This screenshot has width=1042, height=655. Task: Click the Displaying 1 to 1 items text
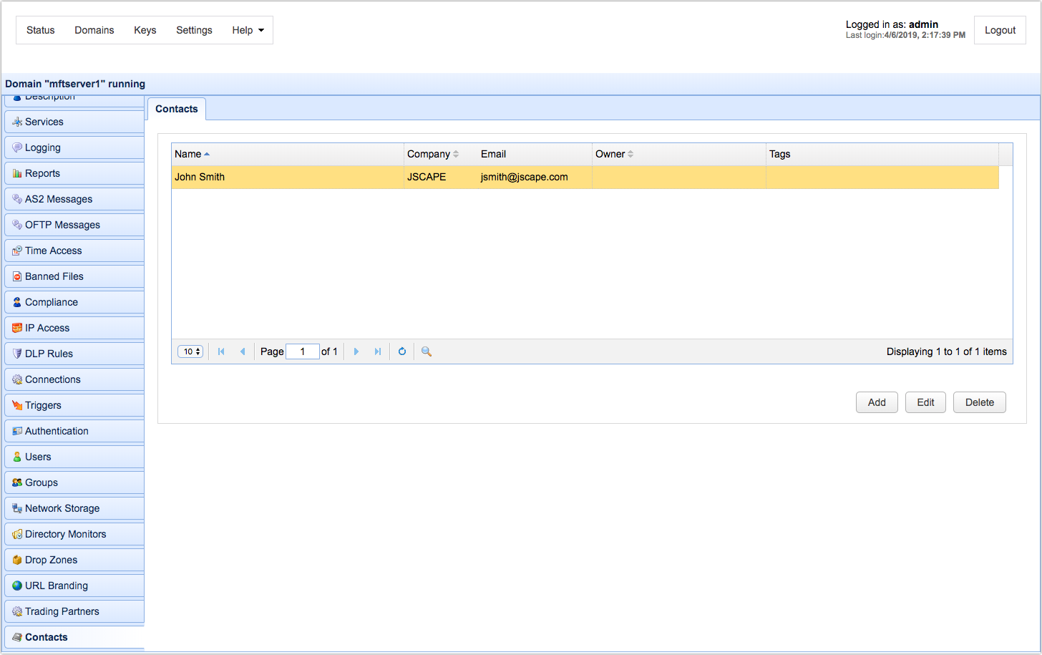pyautogui.click(x=946, y=351)
